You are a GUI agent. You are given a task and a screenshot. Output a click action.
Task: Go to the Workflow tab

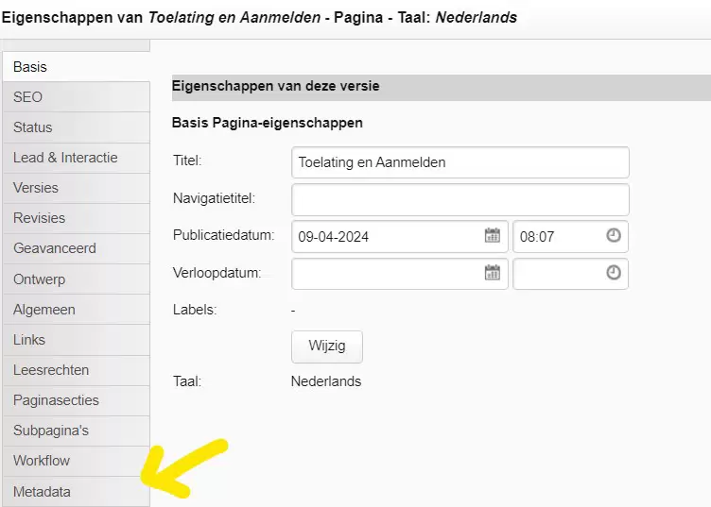[x=75, y=461]
